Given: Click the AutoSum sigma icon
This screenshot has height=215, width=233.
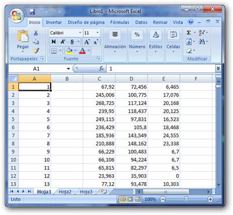Looking at the screenshot, I should point(189,33).
